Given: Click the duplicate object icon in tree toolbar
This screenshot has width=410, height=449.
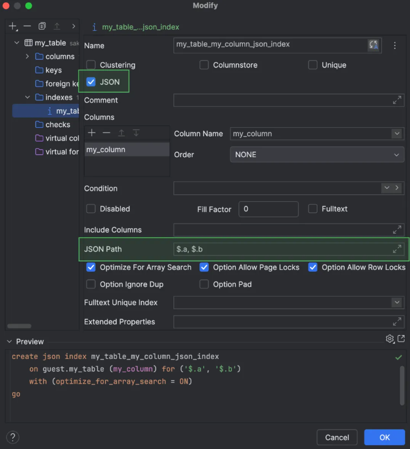Looking at the screenshot, I should click(42, 26).
